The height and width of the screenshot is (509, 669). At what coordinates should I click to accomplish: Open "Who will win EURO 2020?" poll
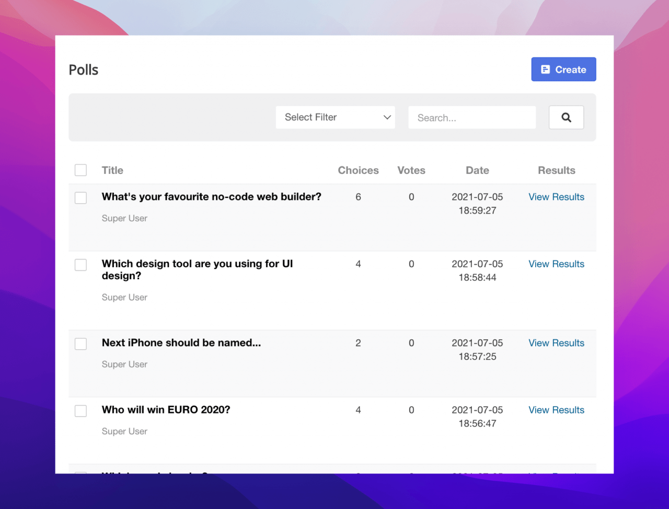point(166,410)
